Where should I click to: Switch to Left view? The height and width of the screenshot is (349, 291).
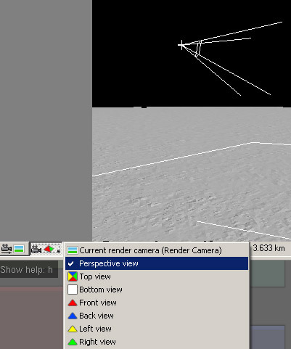pos(157,329)
